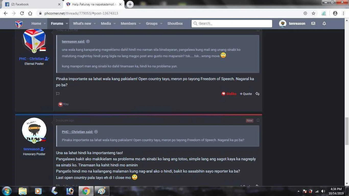Screen dimensions: 349x196
Task: Click the page vertical scrollbar thumb
Action: pyautogui.click(x=347, y=131)
